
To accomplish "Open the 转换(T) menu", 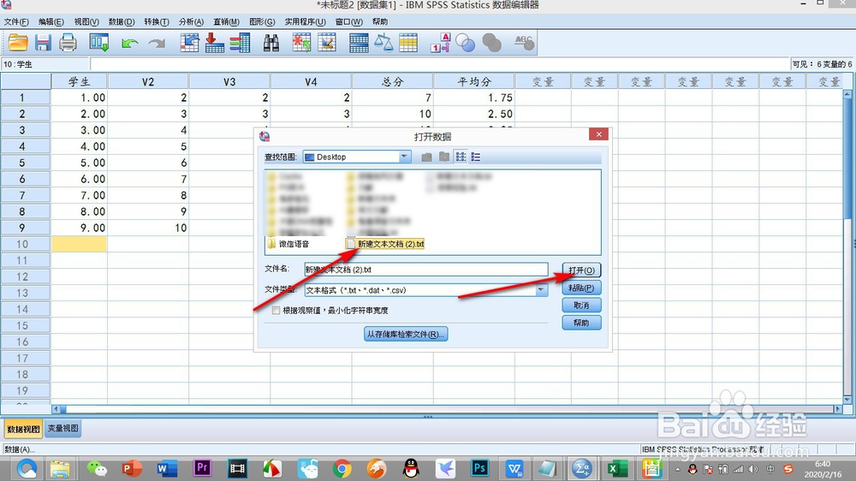I will (157, 22).
